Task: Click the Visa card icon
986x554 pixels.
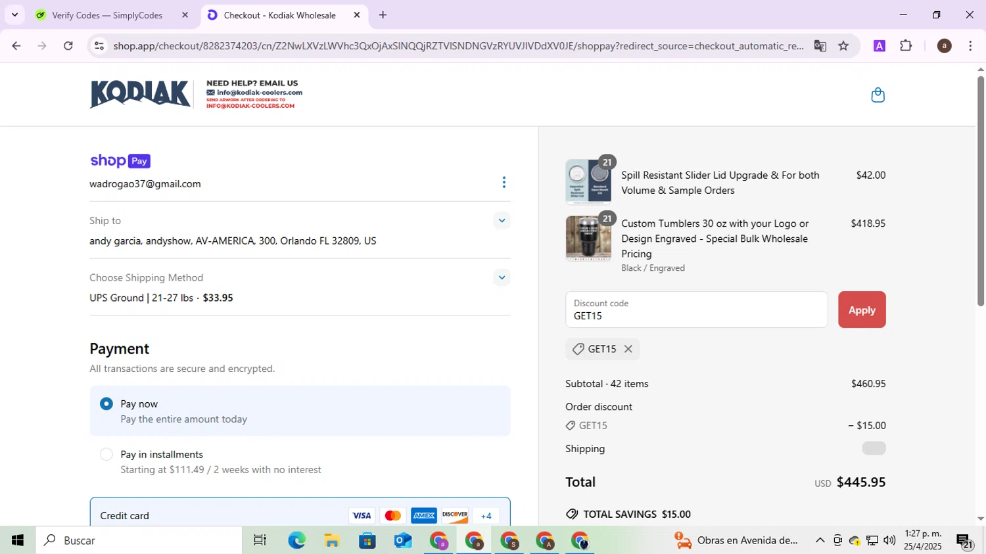Action: pyautogui.click(x=362, y=516)
